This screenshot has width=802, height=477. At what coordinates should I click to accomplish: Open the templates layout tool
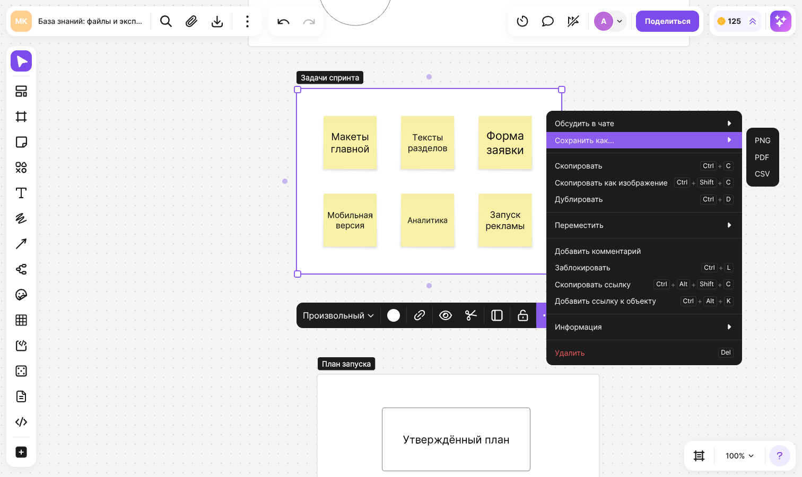[x=21, y=91]
